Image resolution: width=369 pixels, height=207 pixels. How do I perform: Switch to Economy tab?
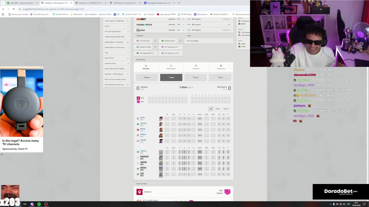[x=196, y=67]
